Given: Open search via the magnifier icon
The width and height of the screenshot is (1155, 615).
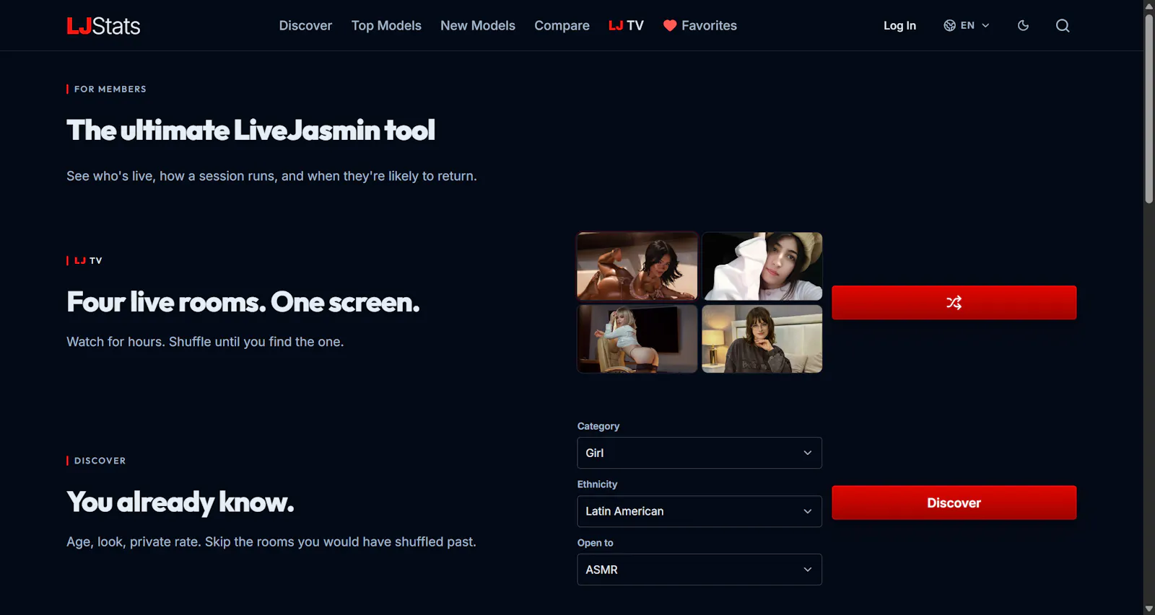Looking at the screenshot, I should 1063,25.
